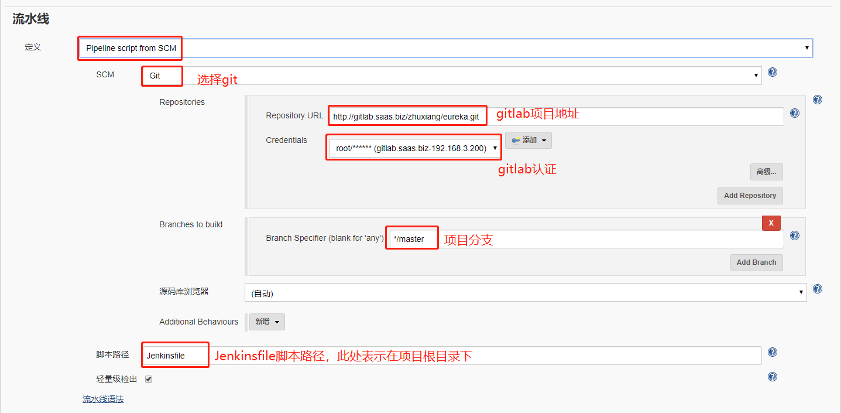
Task: Open the Credentials selection dropdown
Action: pyautogui.click(x=413, y=148)
